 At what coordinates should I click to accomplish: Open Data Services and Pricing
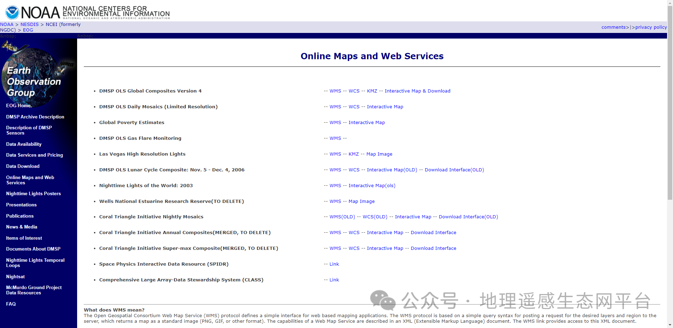[34, 155]
